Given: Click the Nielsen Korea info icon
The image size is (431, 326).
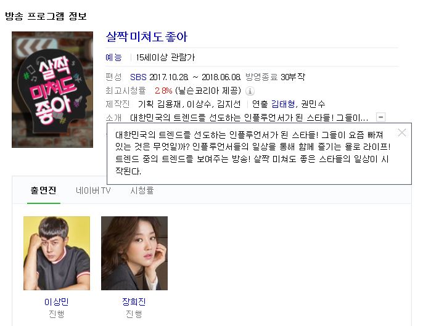Looking at the screenshot, I should [250, 91].
